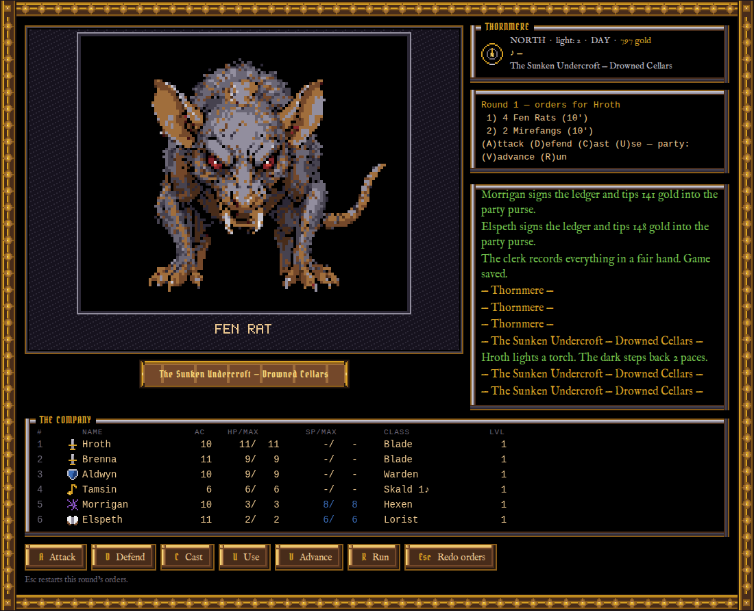This screenshot has width=754, height=611.
Task: Click Morrigan's spell points 8/ value
Action: [x=328, y=504]
